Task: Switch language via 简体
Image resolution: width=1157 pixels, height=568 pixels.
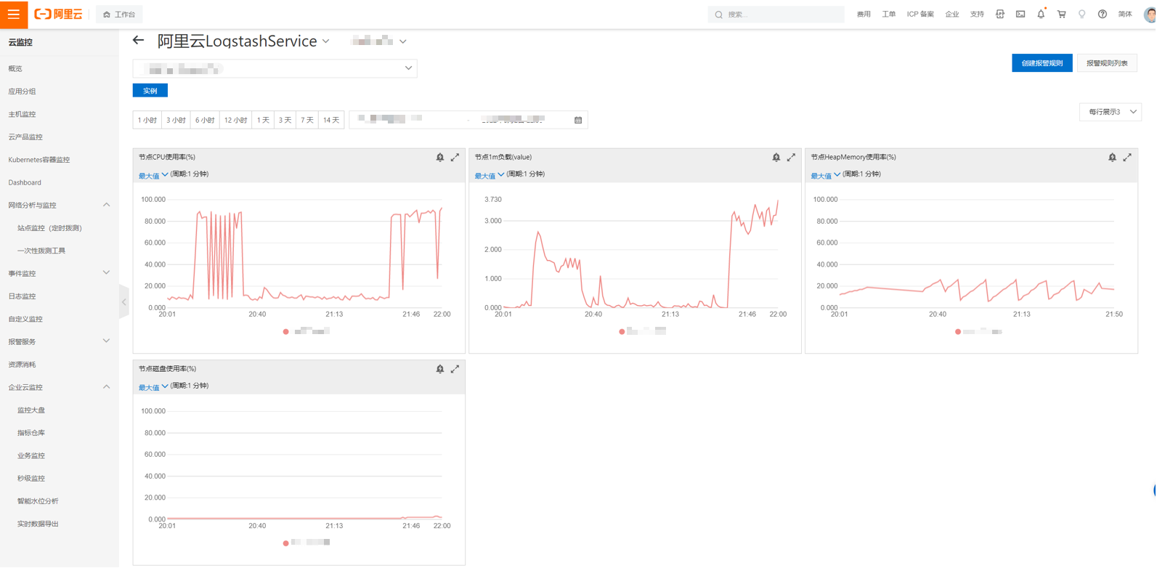Action: (x=1125, y=14)
